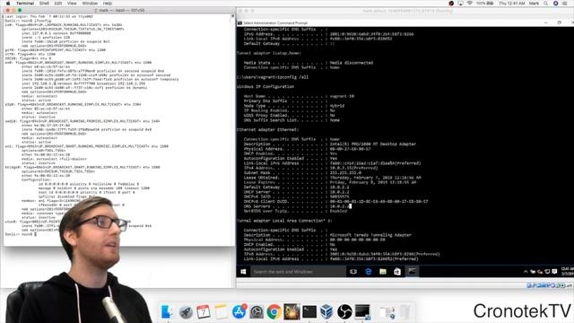Click Media disconnected state line
Screen dimensions: 574x323
[x=309, y=63]
